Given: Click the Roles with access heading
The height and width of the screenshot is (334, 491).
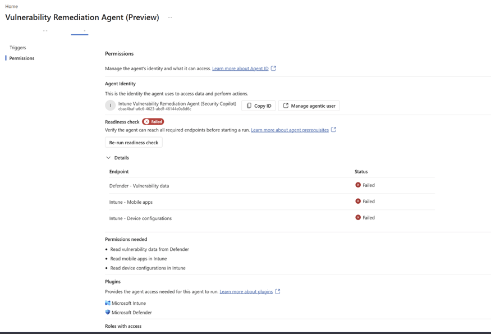Looking at the screenshot, I should tap(123, 326).
